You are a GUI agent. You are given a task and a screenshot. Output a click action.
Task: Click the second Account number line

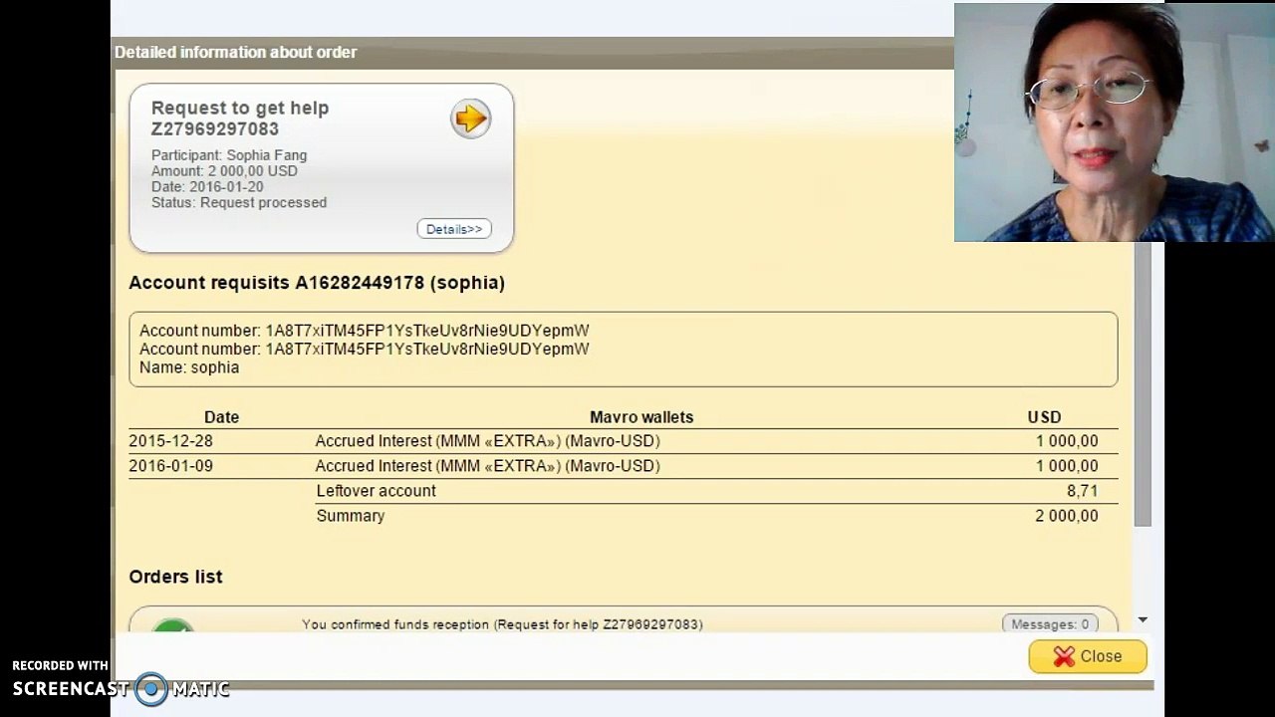[365, 349]
